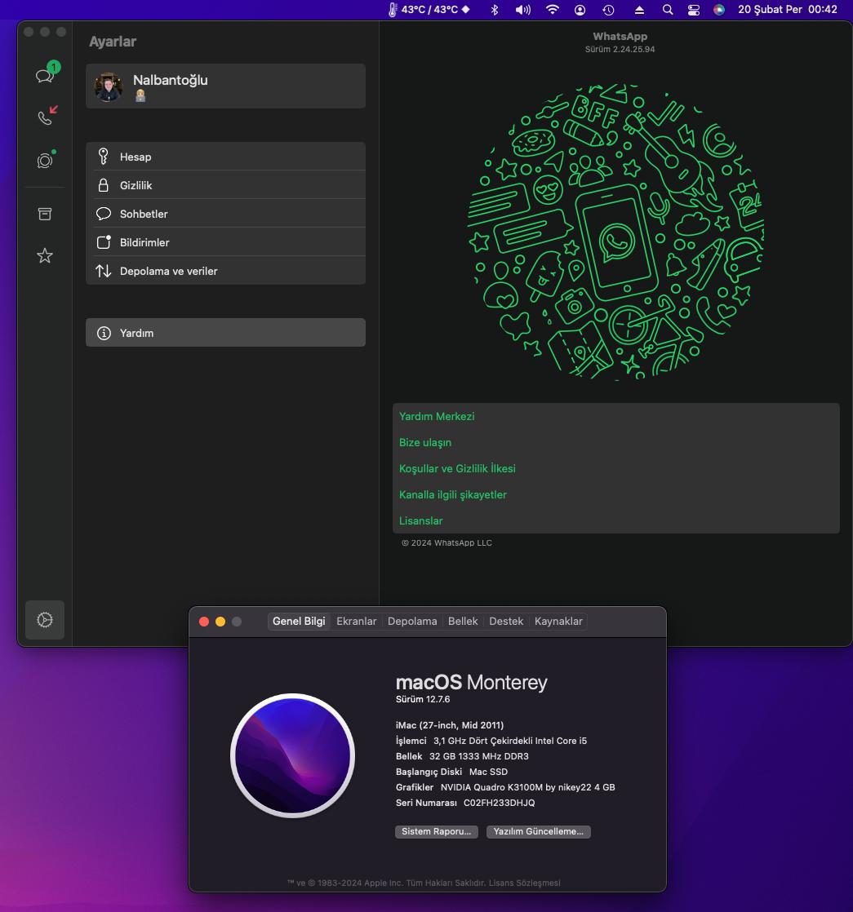This screenshot has width=853, height=912.
Task: Open the date and time clock
Action: pyautogui.click(x=787, y=9)
